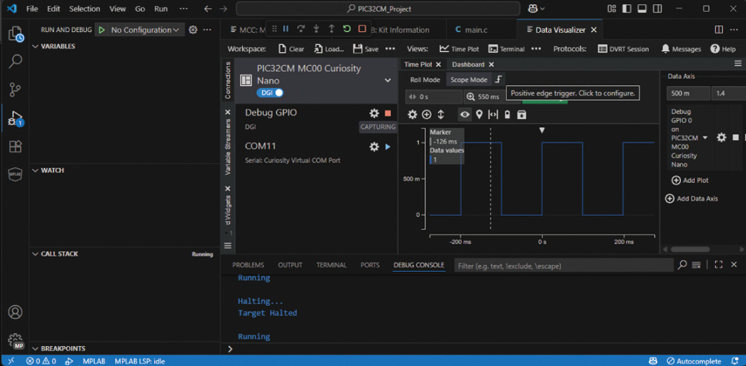Image resolution: width=746 pixels, height=366 pixels.
Task: Open the No Configuration dropdown
Action: pyautogui.click(x=144, y=30)
